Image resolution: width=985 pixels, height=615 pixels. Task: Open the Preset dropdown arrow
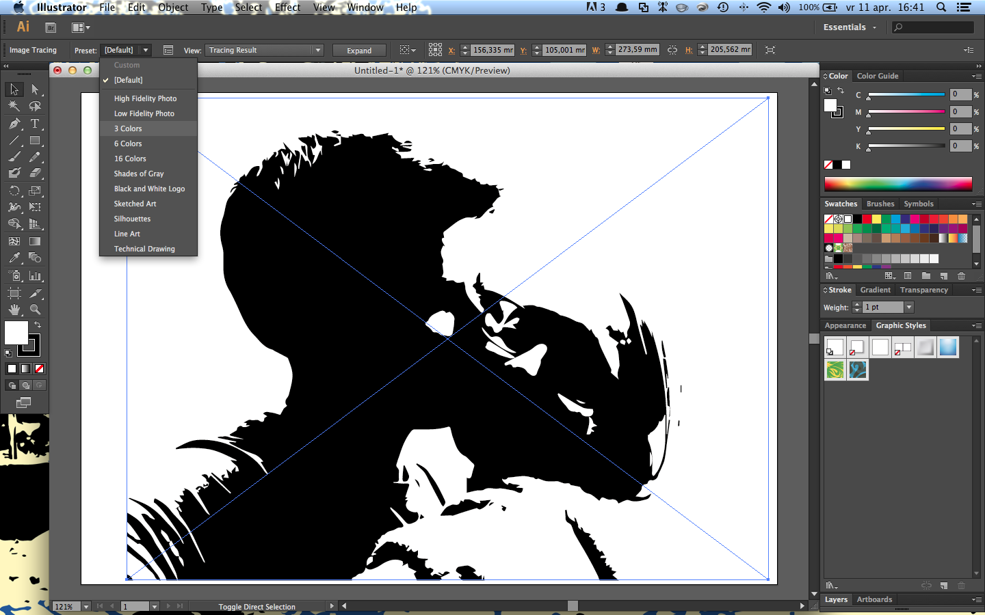[x=146, y=50]
